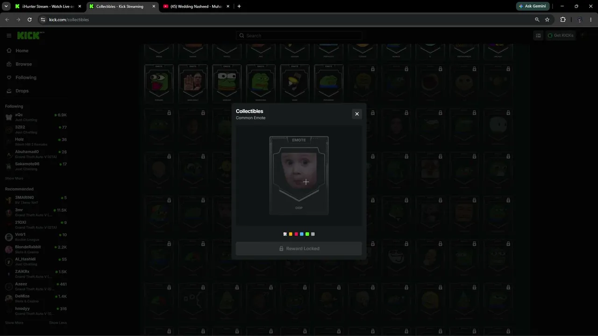Go forward to the next page

pyautogui.click(x=18, y=20)
